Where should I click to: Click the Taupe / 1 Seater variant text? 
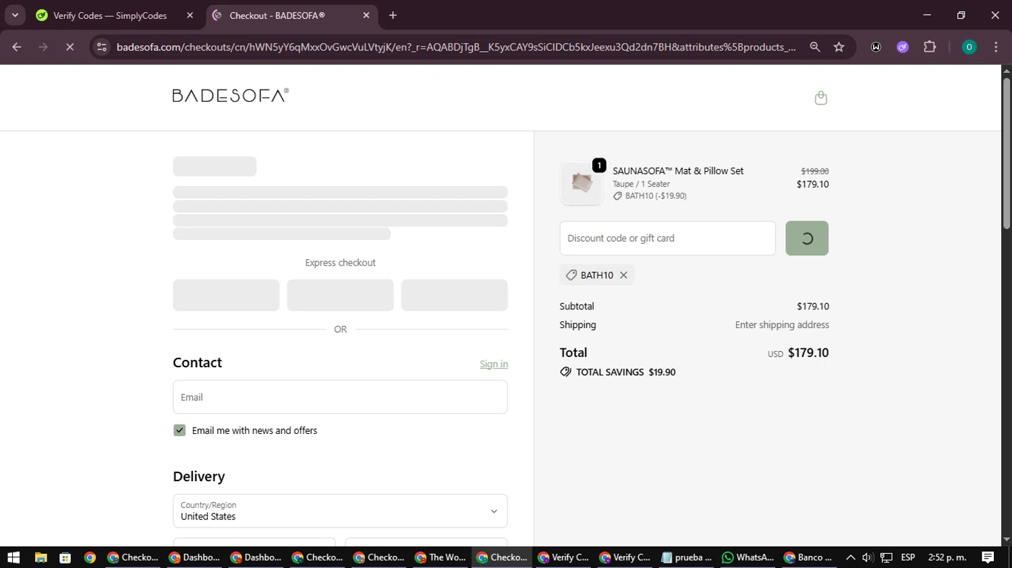tap(641, 184)
